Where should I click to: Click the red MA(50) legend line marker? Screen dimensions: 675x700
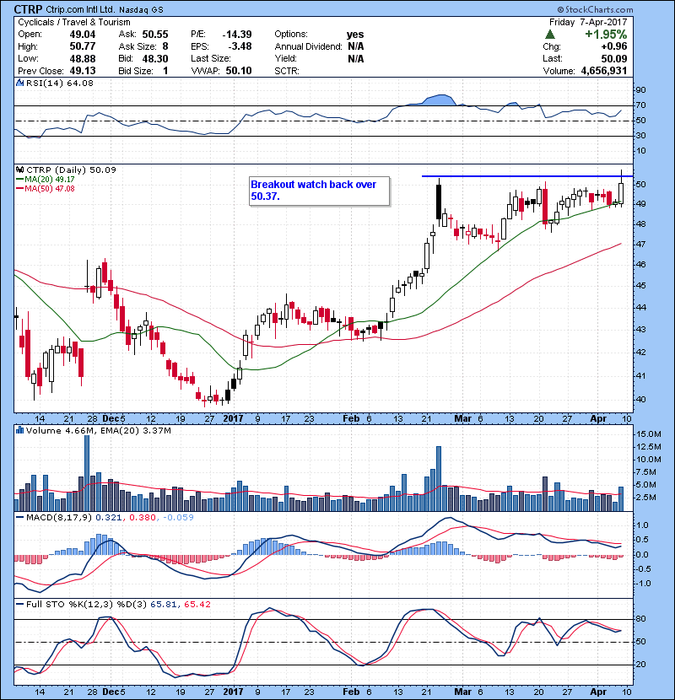tap(20, 189)
